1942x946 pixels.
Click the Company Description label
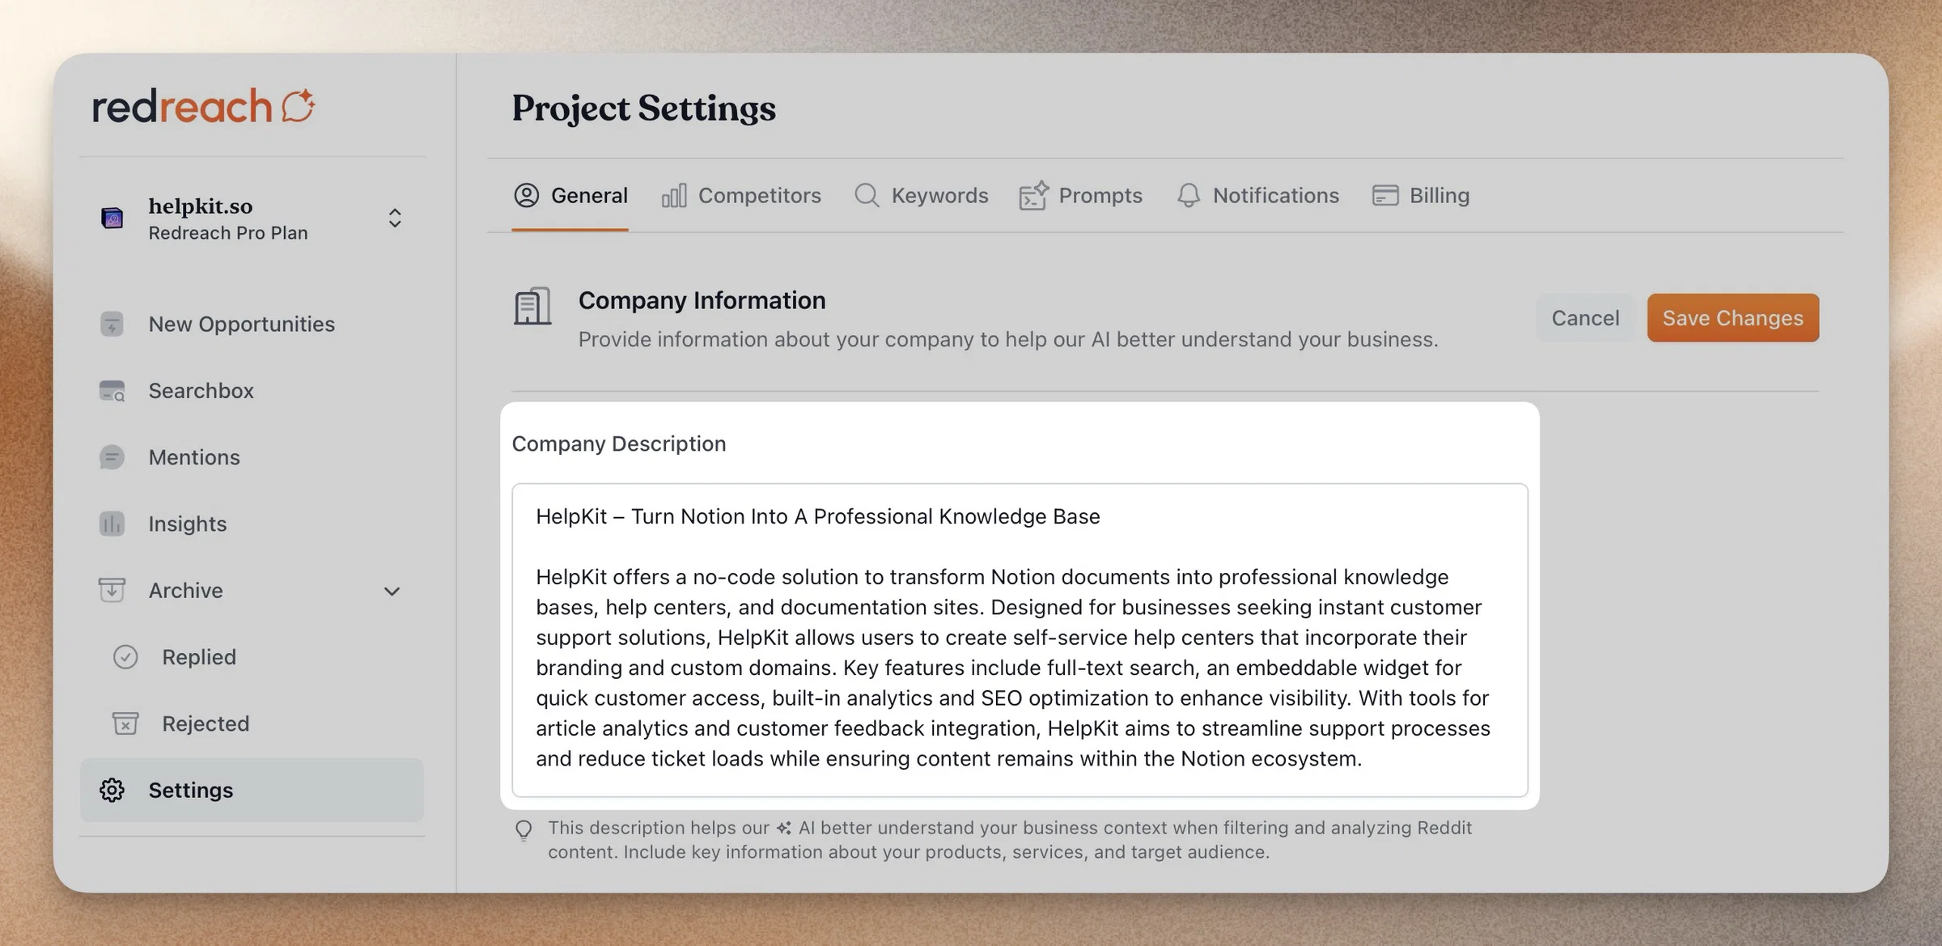point(619,443)
